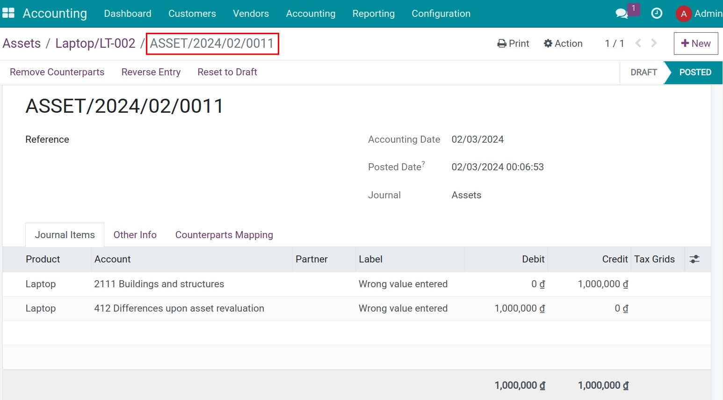Open the optional columns selector in the table header
Screen dimensions: 723x400
[x=695, y=259]
